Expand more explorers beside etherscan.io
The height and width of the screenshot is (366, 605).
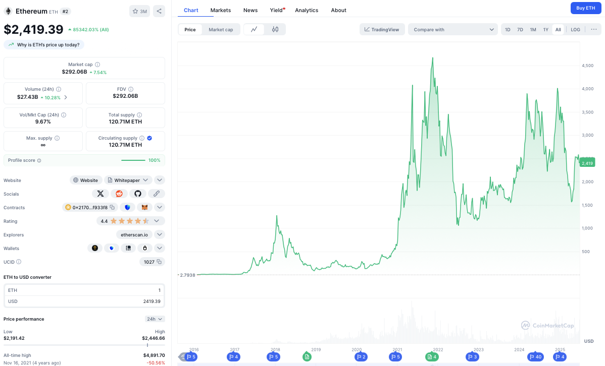point(160,234)
